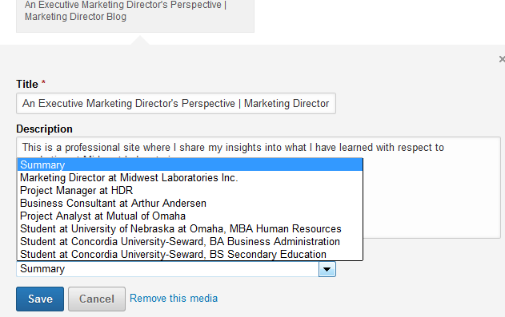Click the Cancel button
Image resolution: width=505 pixels, height=317 pixels.
tap(97, 299)
